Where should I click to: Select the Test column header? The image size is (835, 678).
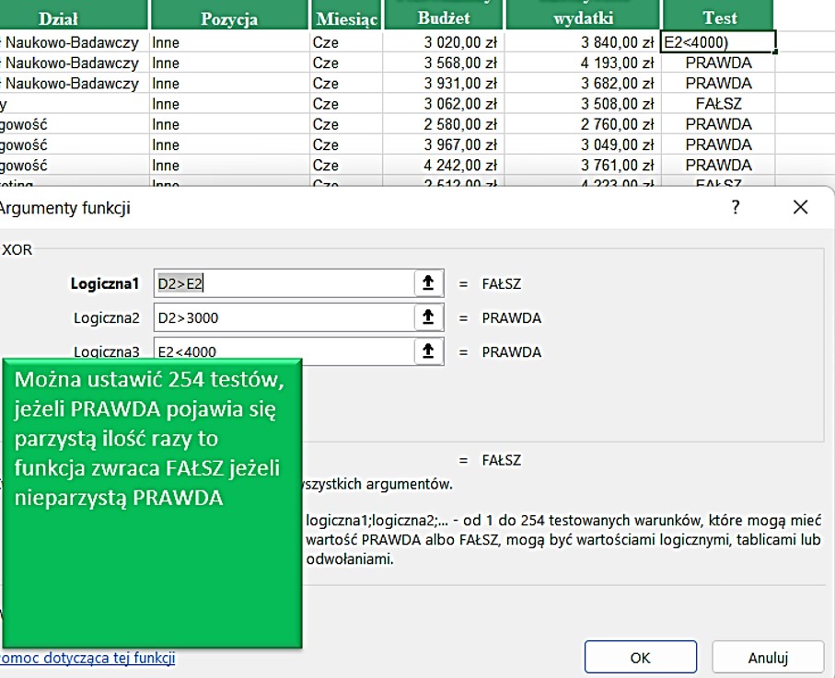click(x=718, y=16)
